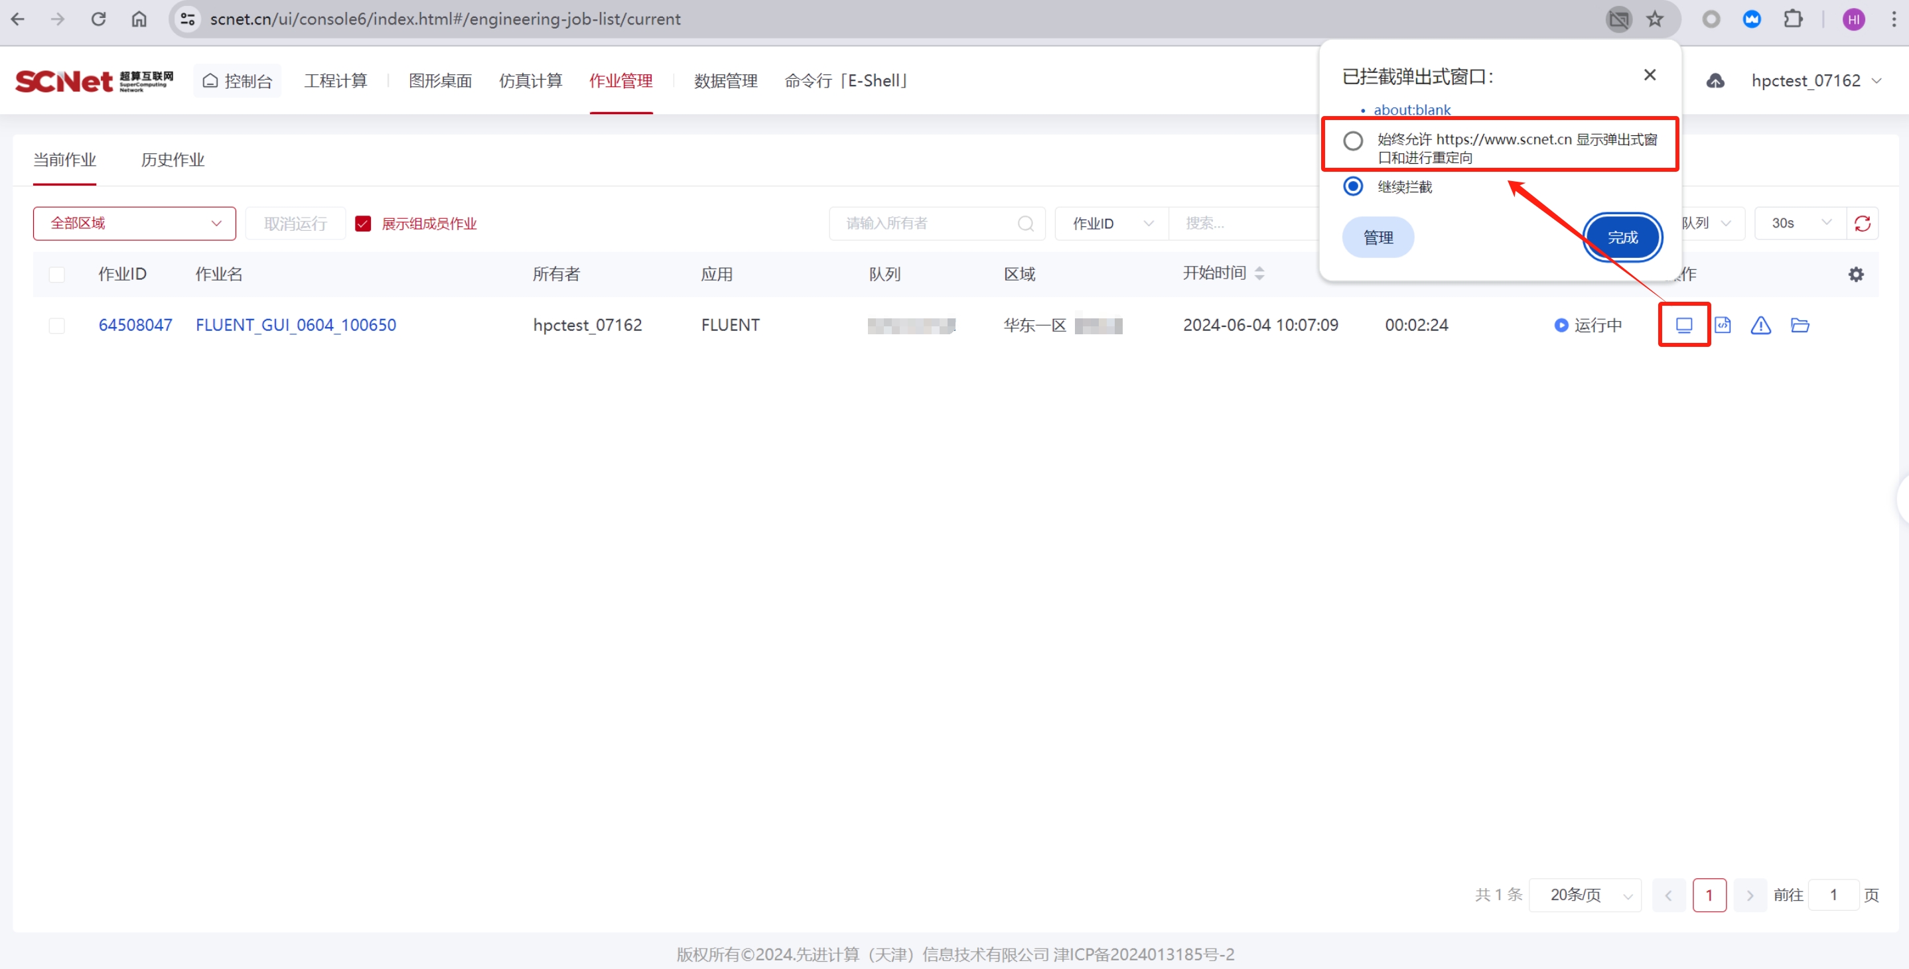The height and width of the screenshot is (969, 1909).
Task: Click the blocked pop-up icon in the address bar
Action: 1618,19
